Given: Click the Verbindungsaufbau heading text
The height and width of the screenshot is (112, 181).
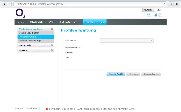Looking at the screenshot, I should tap(30, 29).
